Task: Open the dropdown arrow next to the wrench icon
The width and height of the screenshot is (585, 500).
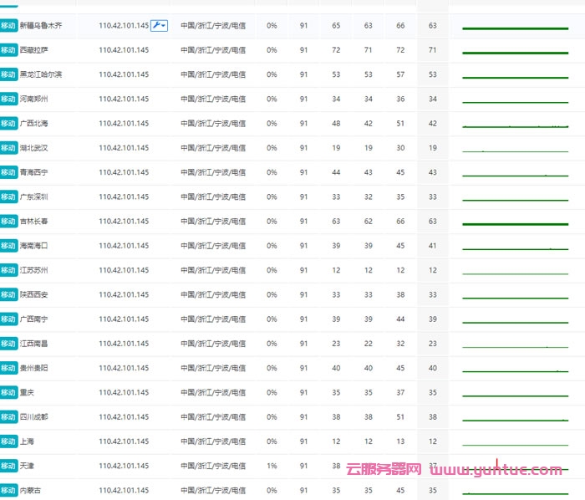Action: (165, 26)
